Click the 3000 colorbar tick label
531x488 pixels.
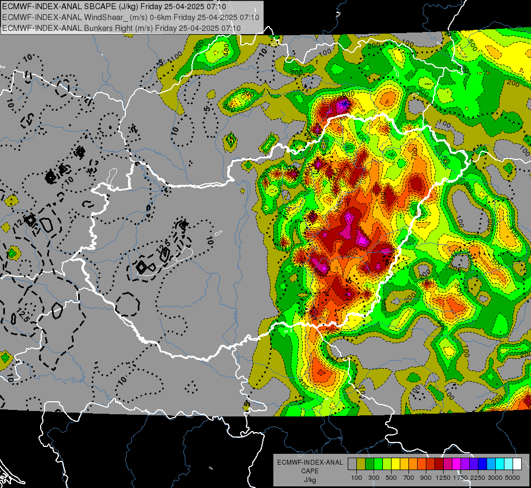495,478
